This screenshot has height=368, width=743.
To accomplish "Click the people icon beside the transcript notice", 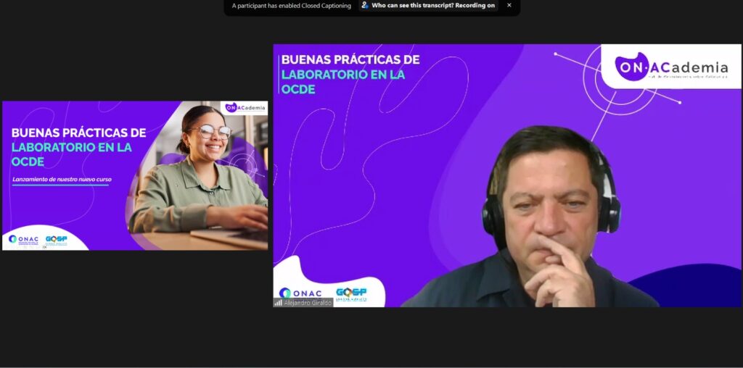I will (x=365, y=5).
